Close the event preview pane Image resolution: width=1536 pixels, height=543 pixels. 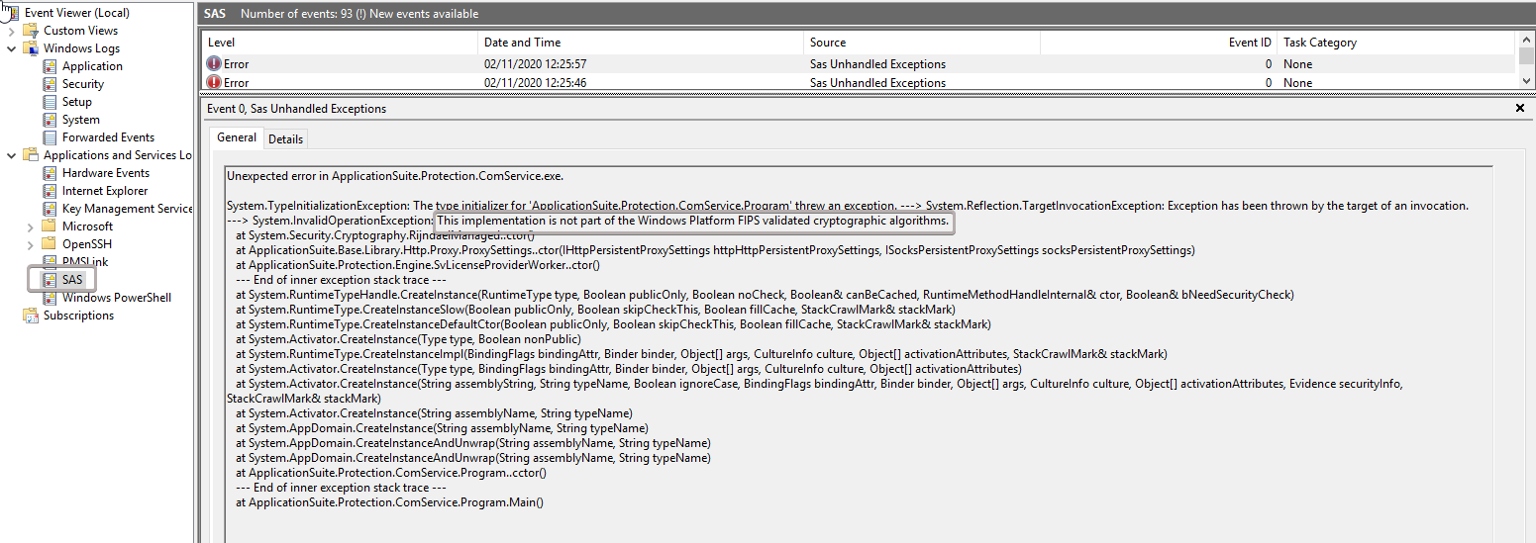point(1520,109)
